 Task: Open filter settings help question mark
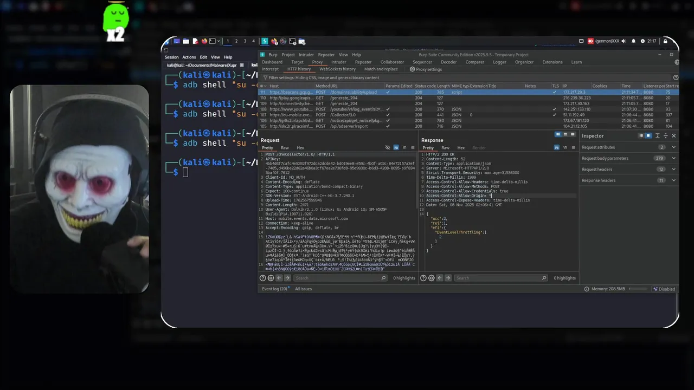676,77
